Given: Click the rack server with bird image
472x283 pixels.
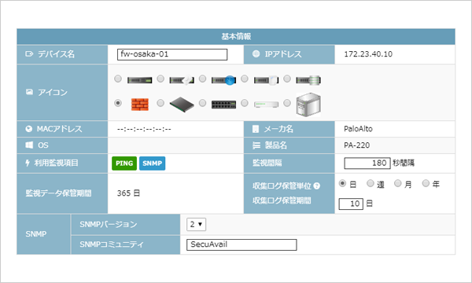Looking at the screenshot, I should pos(182,80).
